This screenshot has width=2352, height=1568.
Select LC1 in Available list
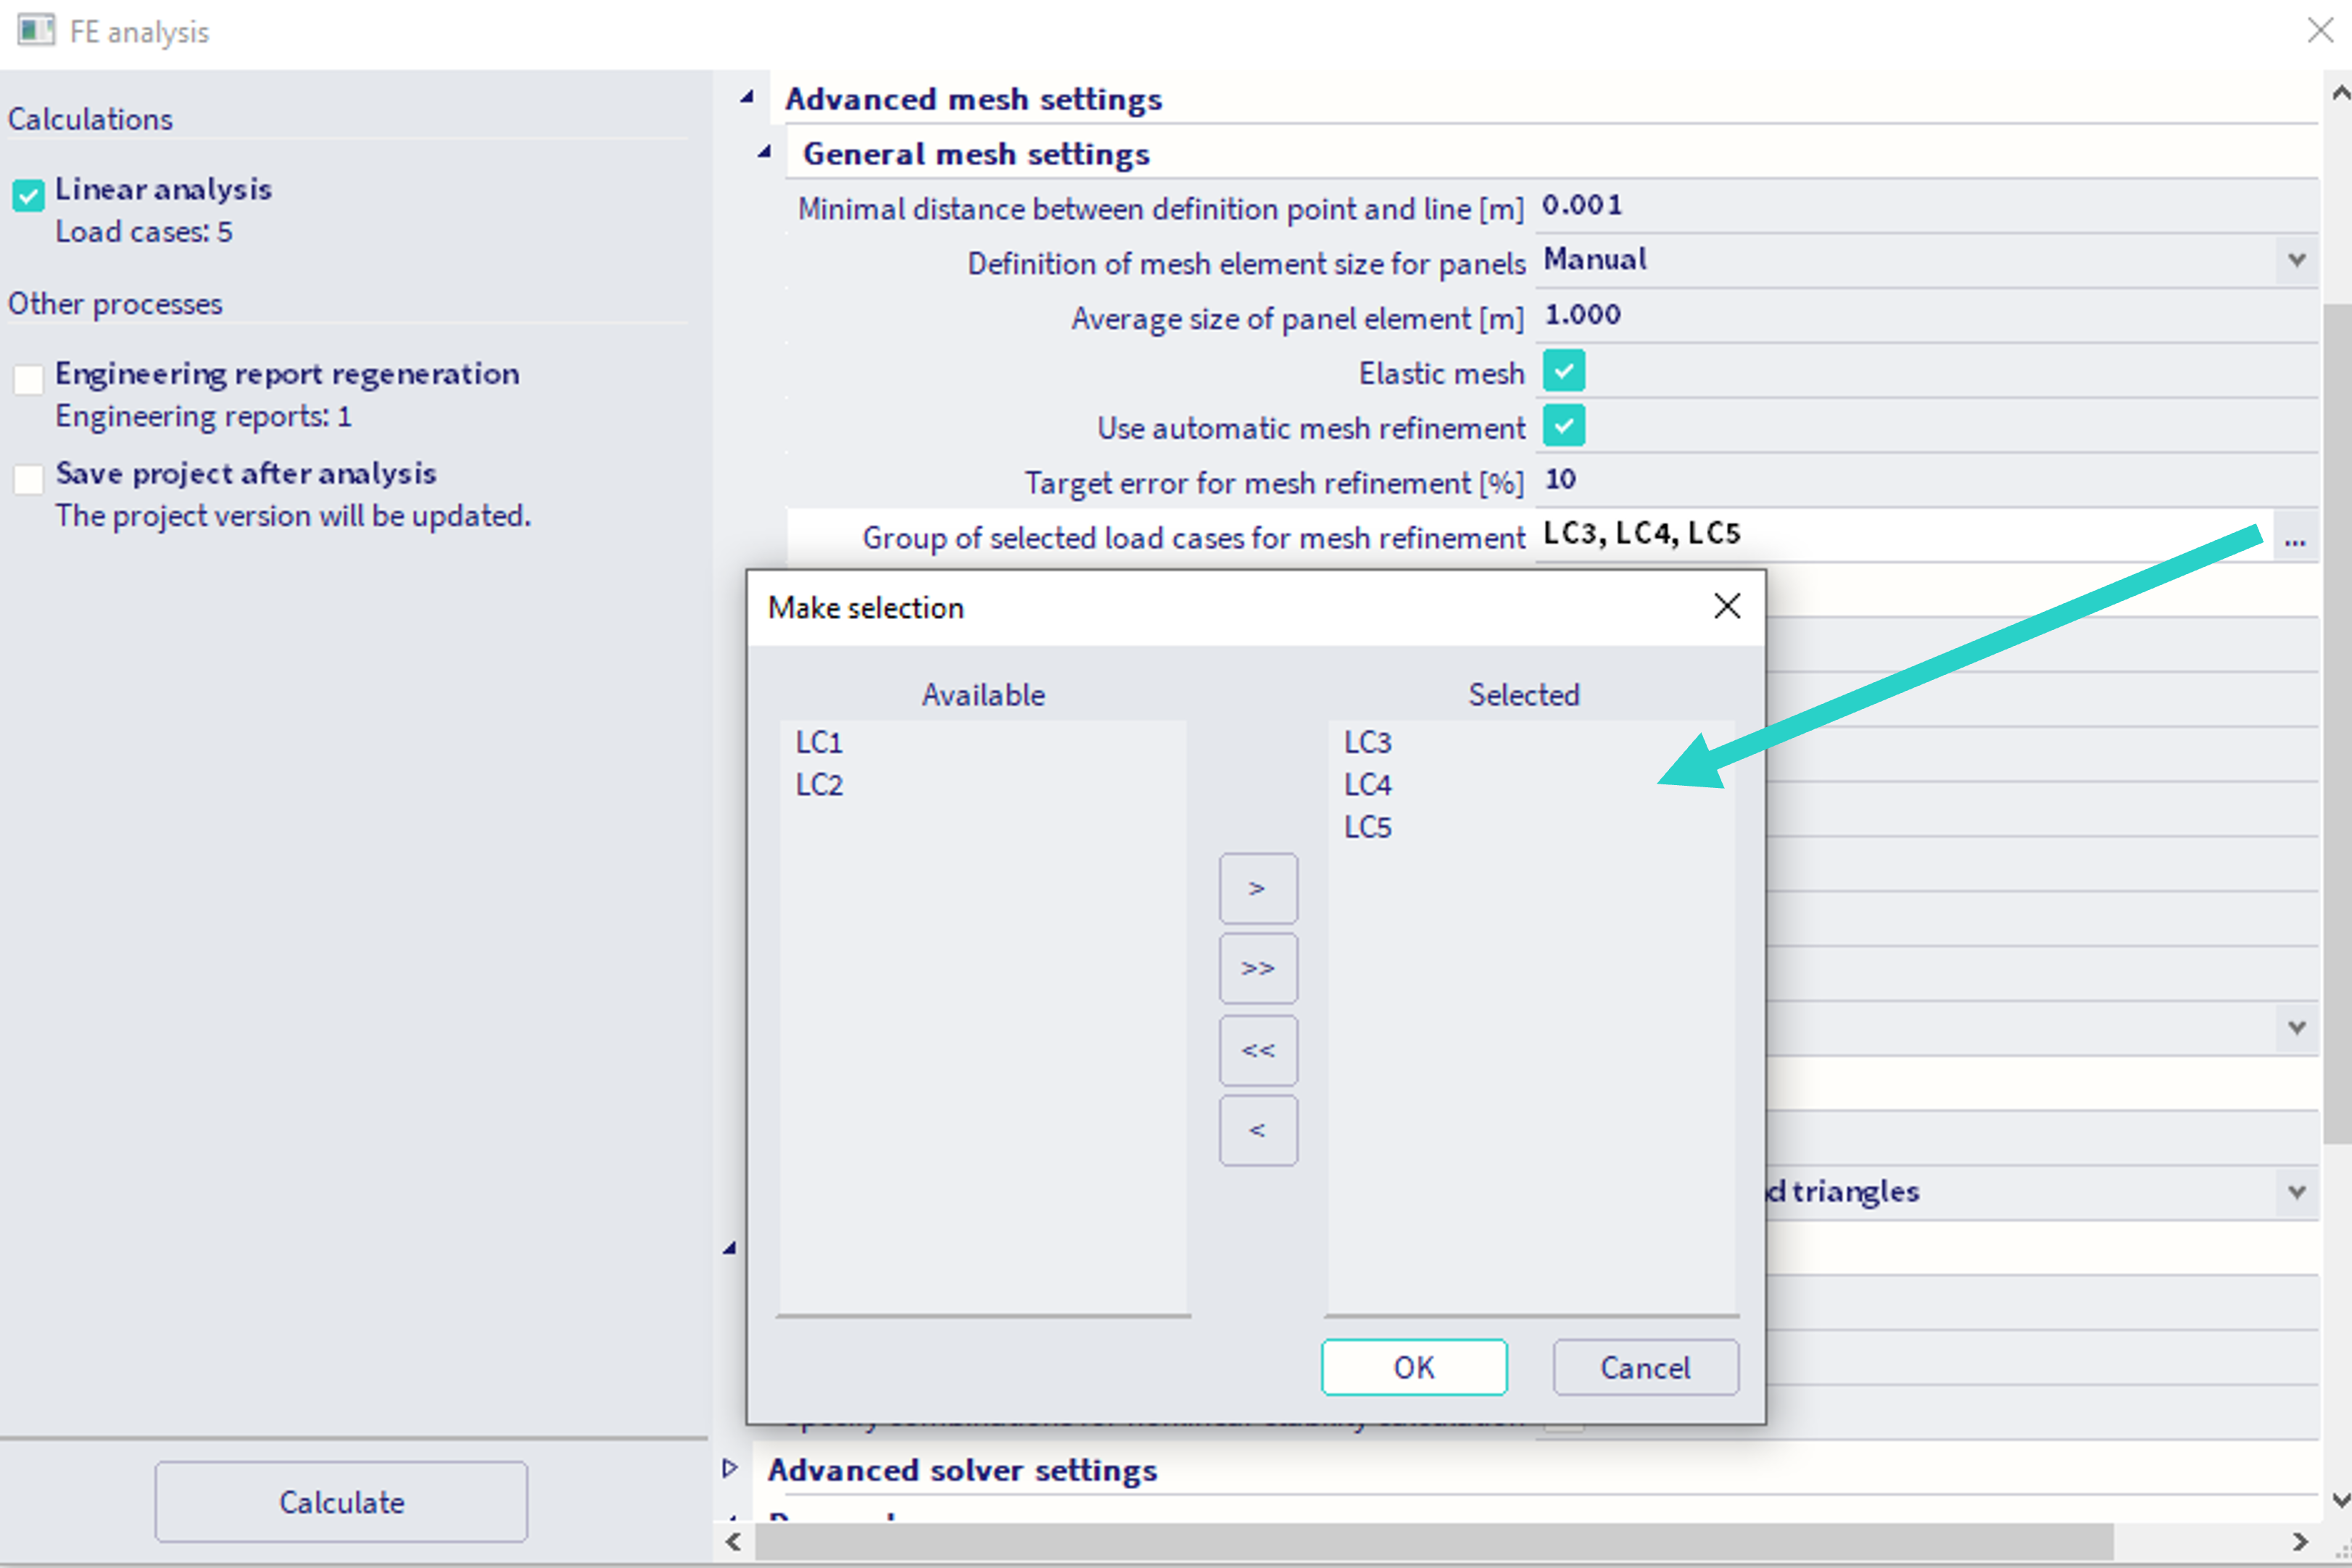click(819, 742)
